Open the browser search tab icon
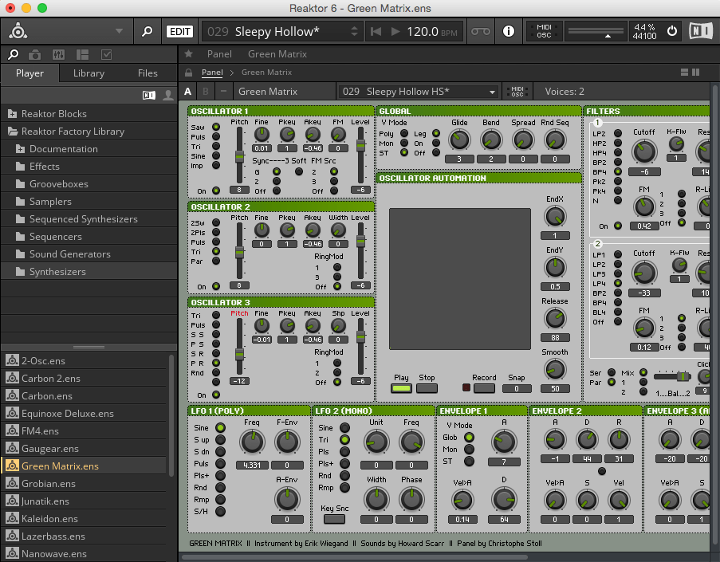The height and width of the screenshot is (562, 720). 14,55
